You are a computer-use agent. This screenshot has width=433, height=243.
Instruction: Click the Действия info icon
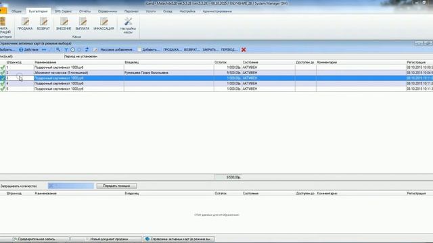tap(21, 50)
